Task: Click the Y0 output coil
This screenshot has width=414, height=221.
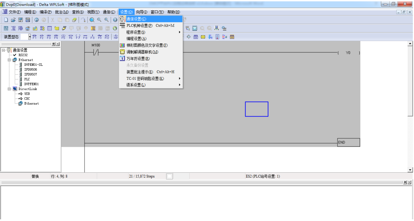Action: click(x=348, y=53)
